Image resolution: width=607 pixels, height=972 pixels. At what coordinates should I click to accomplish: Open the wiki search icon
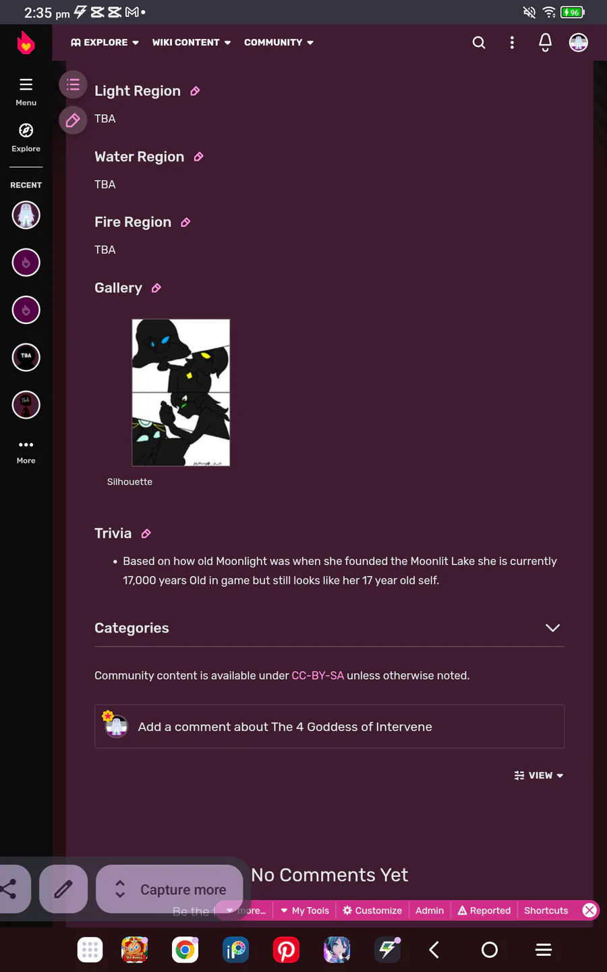(479, 43)
